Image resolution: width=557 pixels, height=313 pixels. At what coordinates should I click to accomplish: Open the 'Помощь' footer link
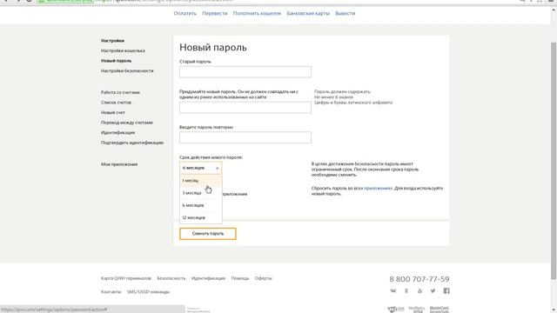240,278
